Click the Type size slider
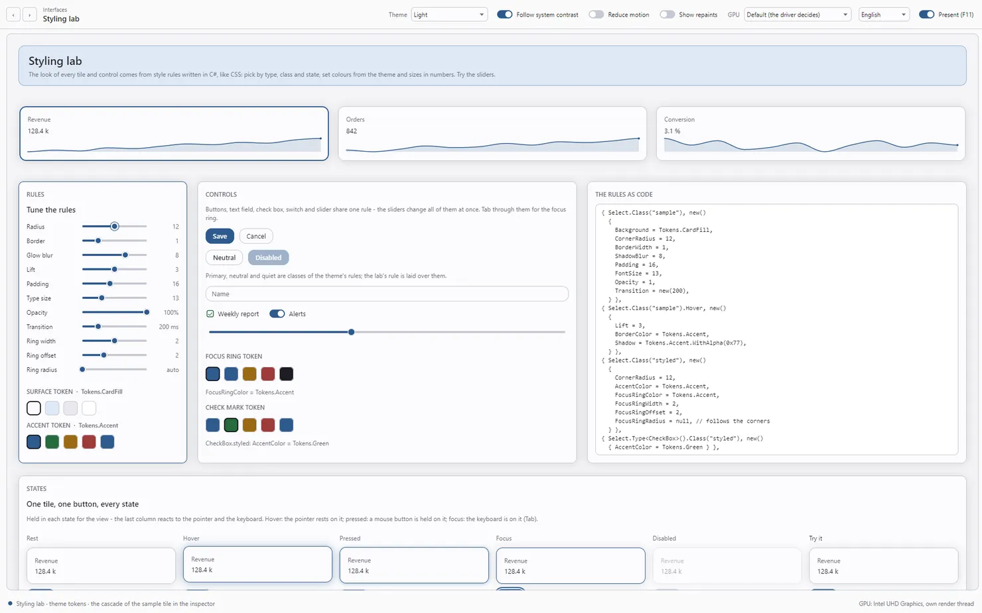 tap(114, 298)
